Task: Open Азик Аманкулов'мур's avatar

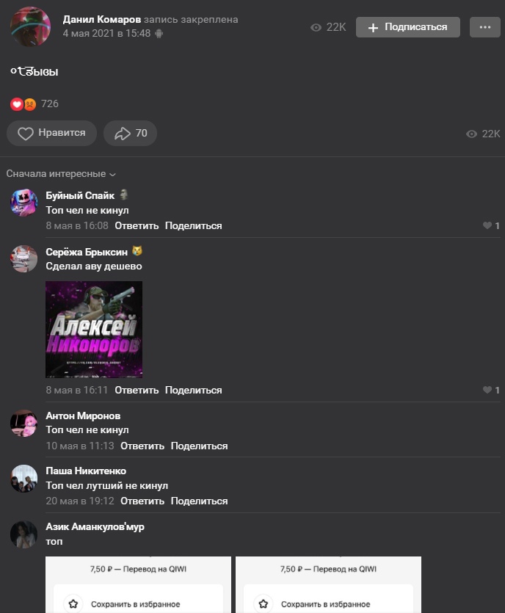Action: [23, 534]
